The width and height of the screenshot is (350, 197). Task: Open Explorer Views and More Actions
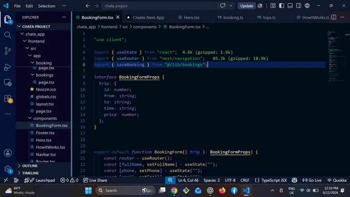point(64,17)
